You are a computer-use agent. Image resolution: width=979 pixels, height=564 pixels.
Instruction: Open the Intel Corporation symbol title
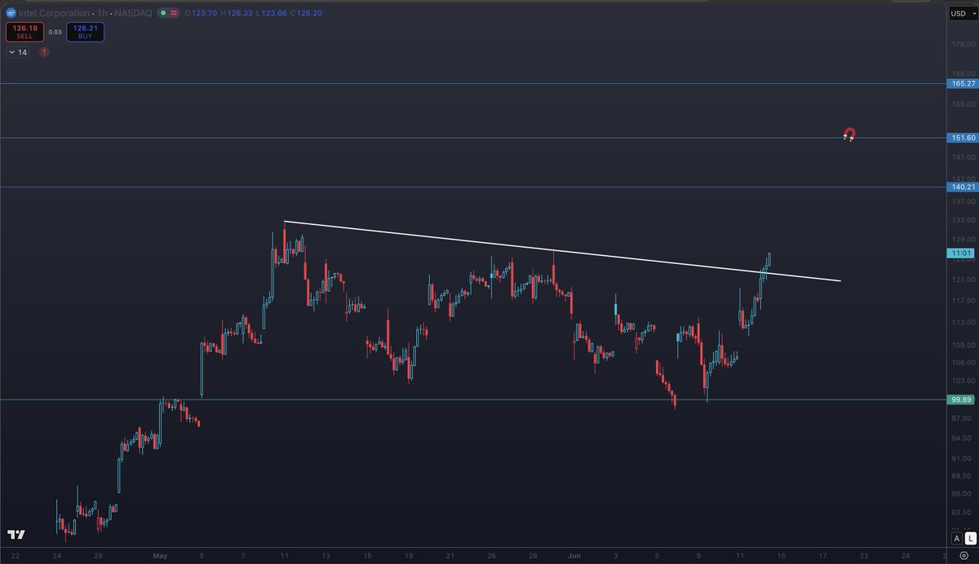(55, 13)
